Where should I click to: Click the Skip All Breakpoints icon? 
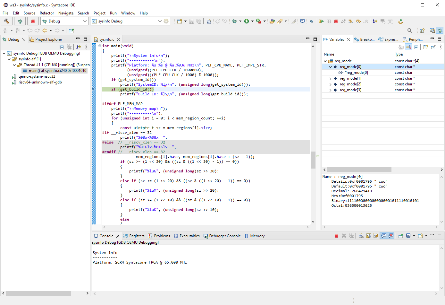coord(311,21)
